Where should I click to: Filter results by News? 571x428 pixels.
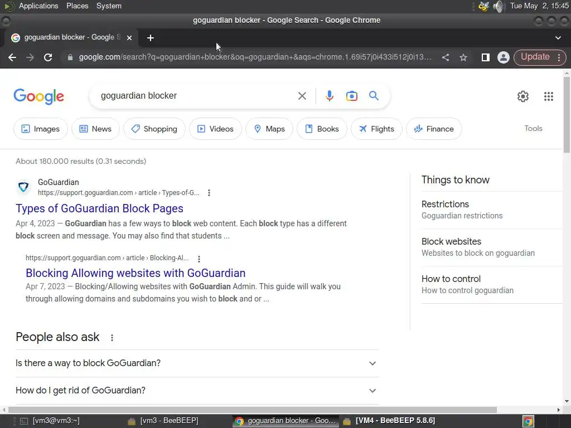click(x=95, y=129)
